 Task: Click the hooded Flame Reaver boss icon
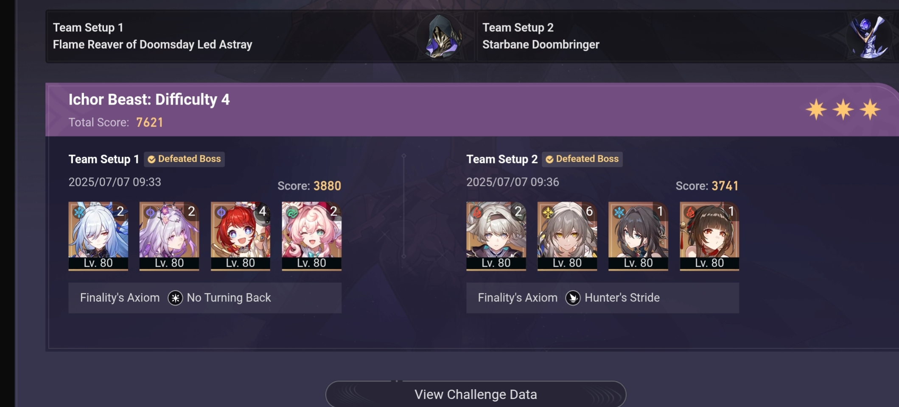442,36
